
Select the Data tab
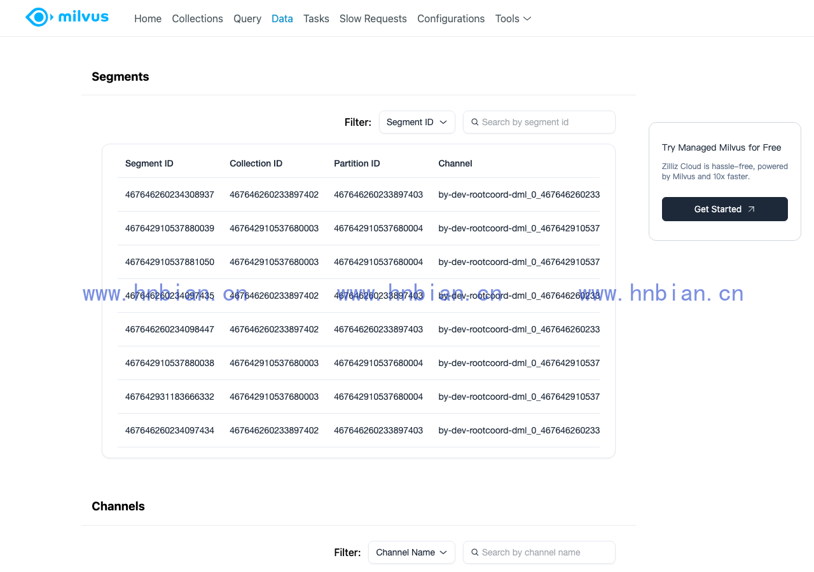point(282,18)
